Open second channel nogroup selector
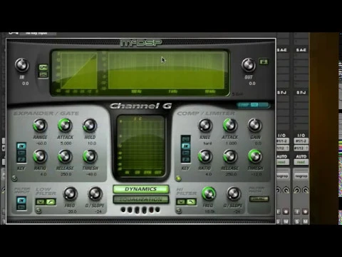This screenshot has width=342, height=257. click(301, 176)
